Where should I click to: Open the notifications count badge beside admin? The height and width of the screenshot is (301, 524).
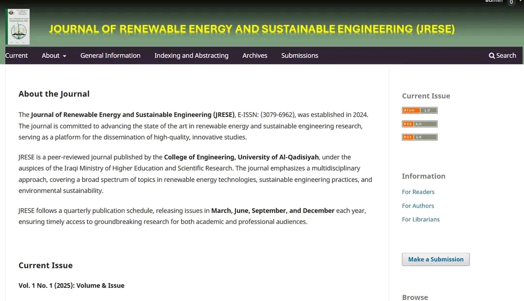point(511,2)
